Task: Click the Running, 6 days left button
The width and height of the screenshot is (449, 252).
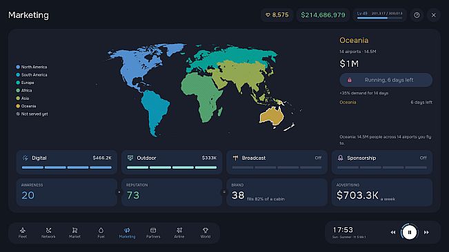Action: [386, 80]
